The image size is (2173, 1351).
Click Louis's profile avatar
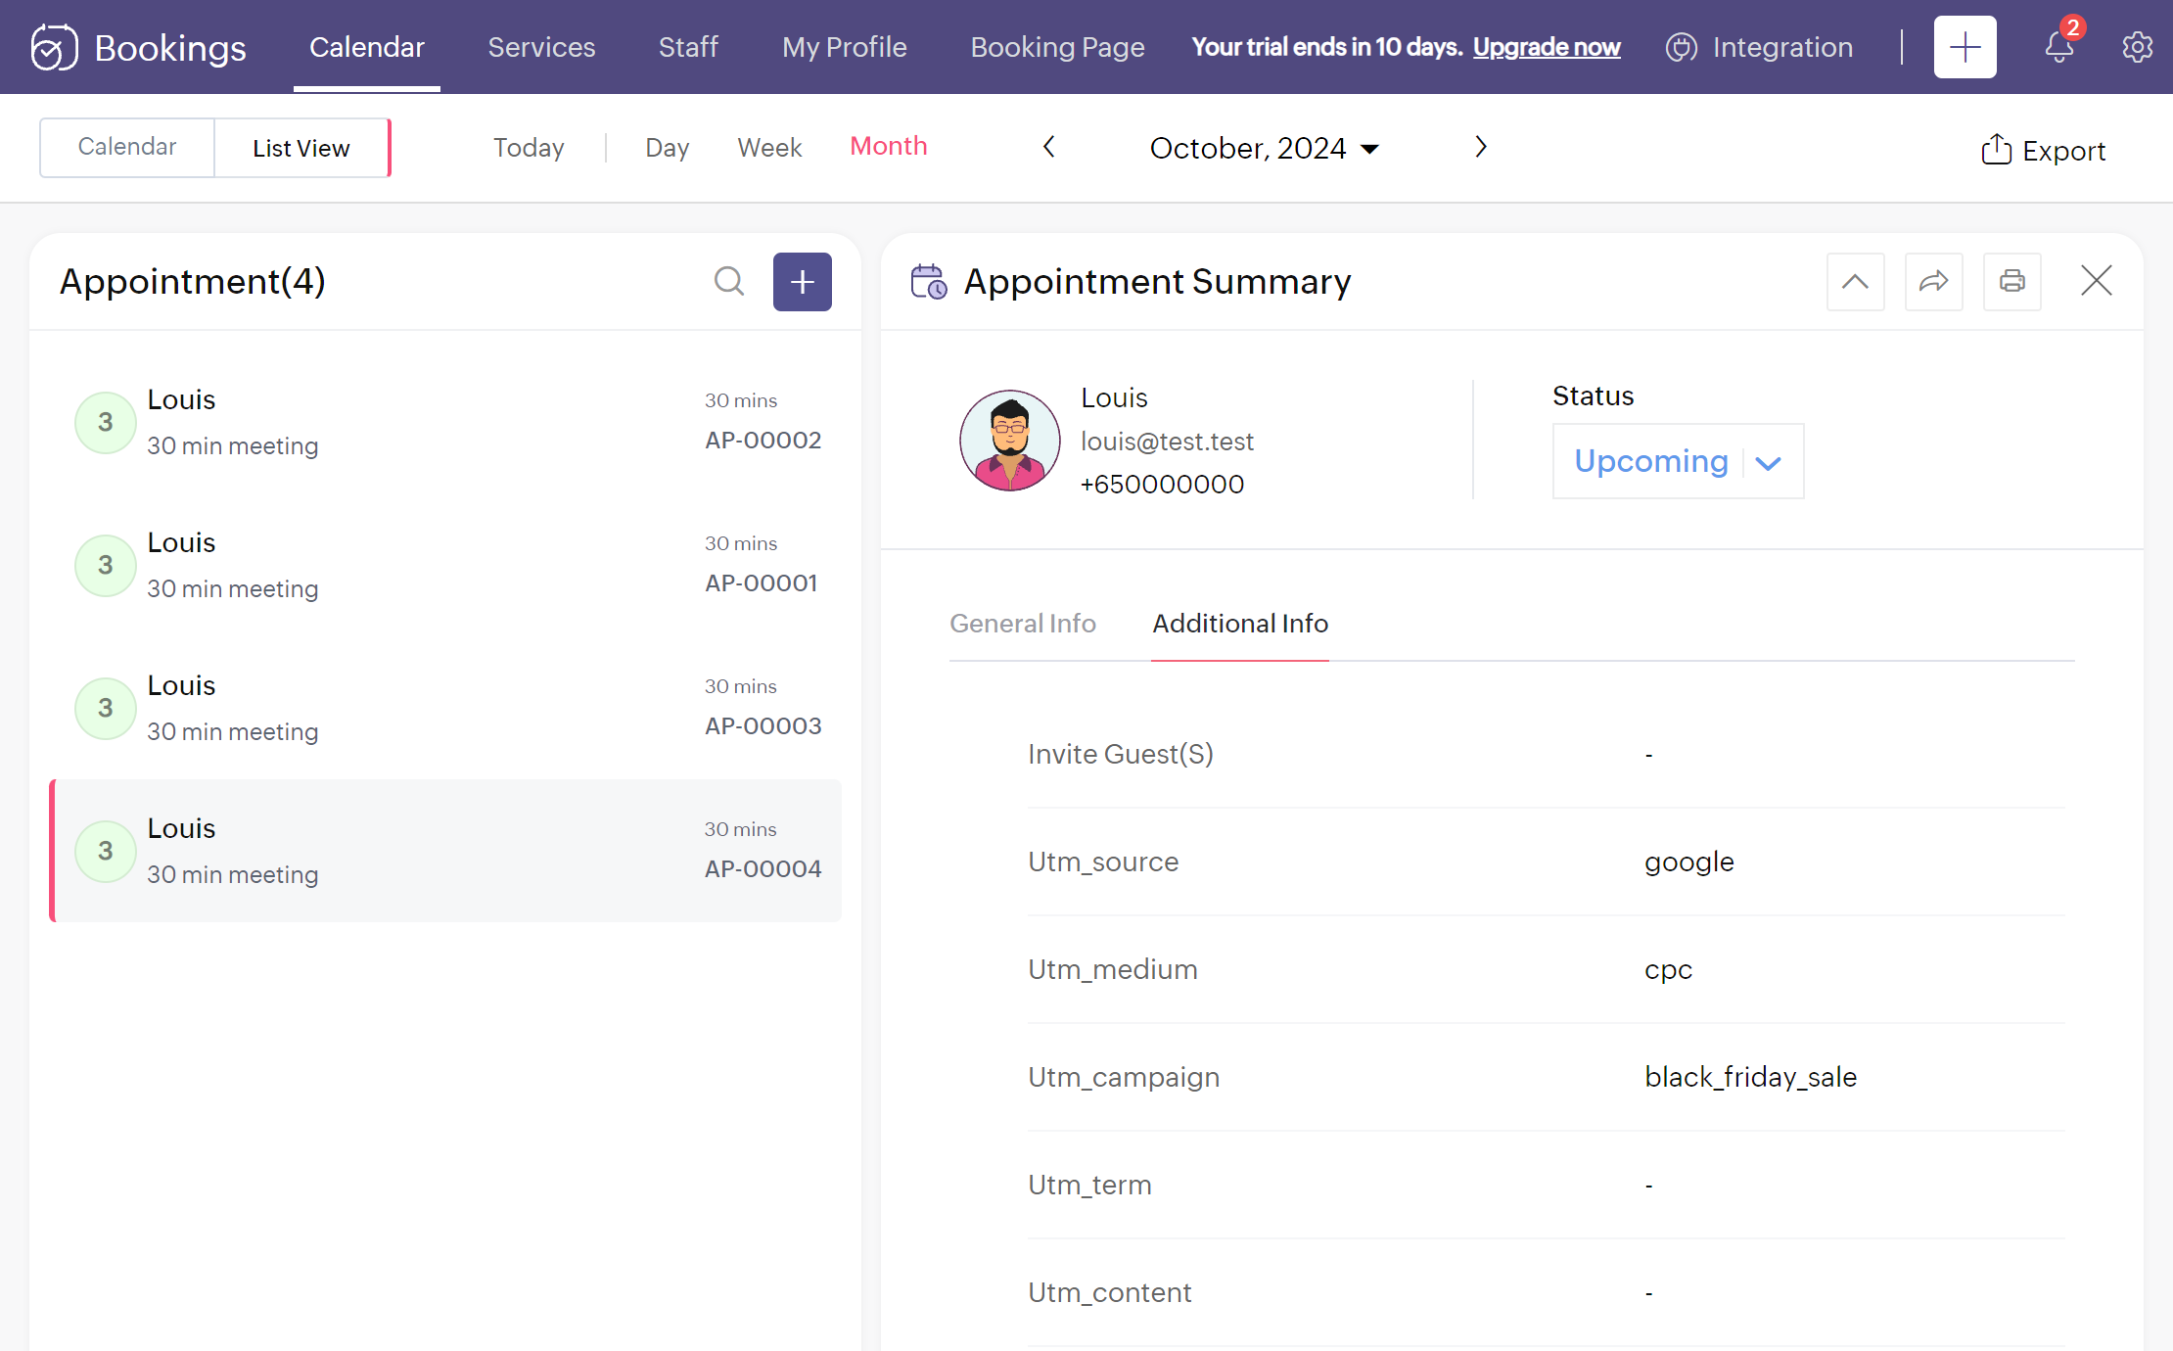pos(1009,441)
